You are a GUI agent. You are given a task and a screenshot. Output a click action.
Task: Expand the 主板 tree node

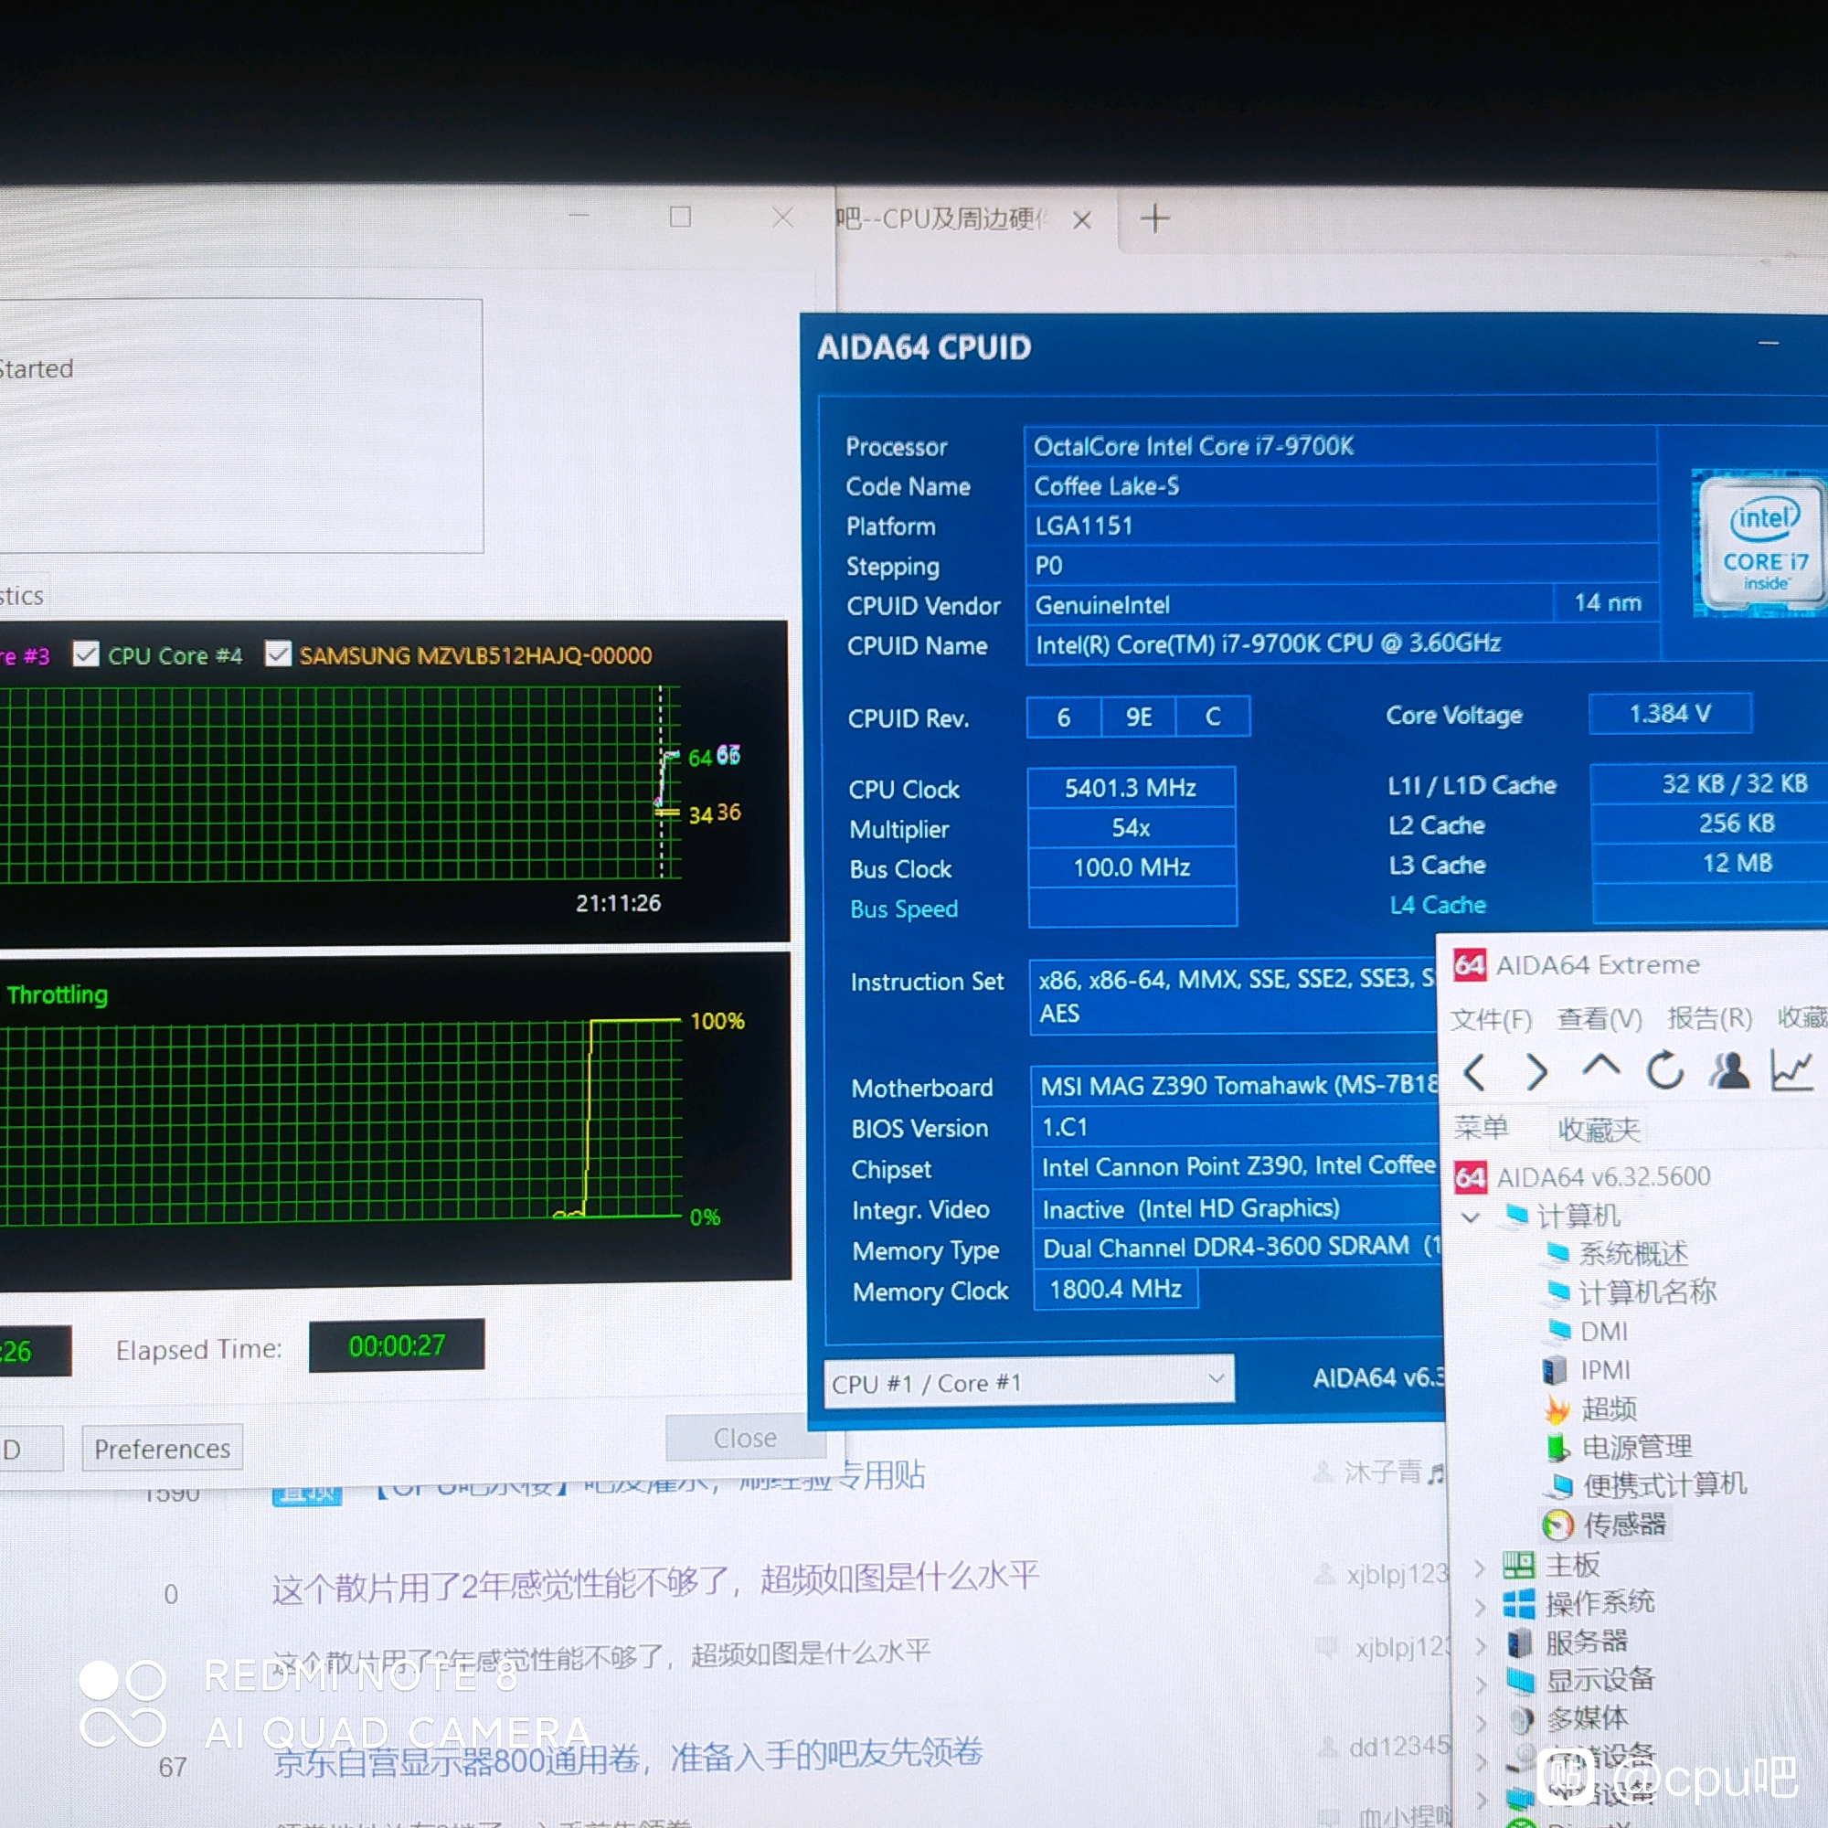click(x=1480, y=1568)
